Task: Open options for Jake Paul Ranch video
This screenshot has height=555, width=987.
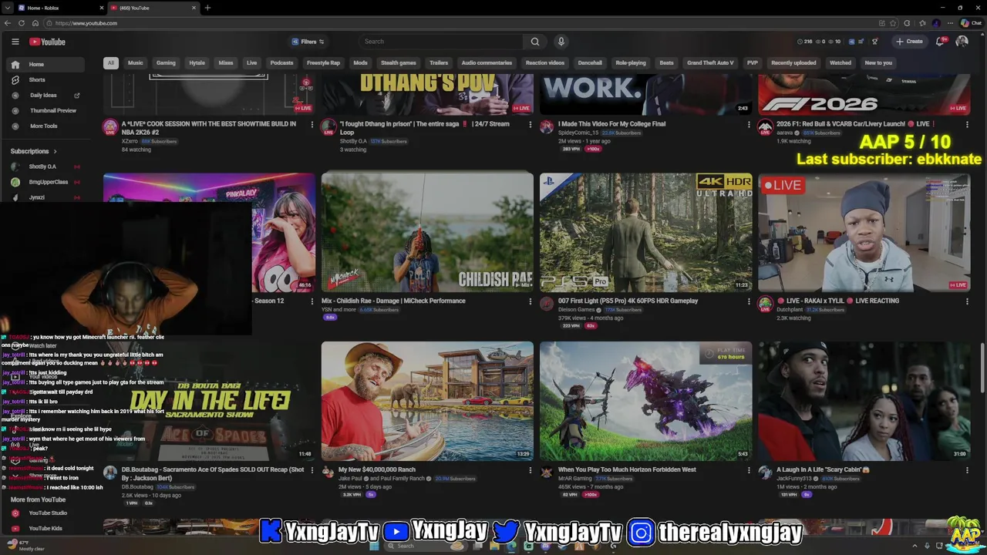Action: tap(530, 471)
